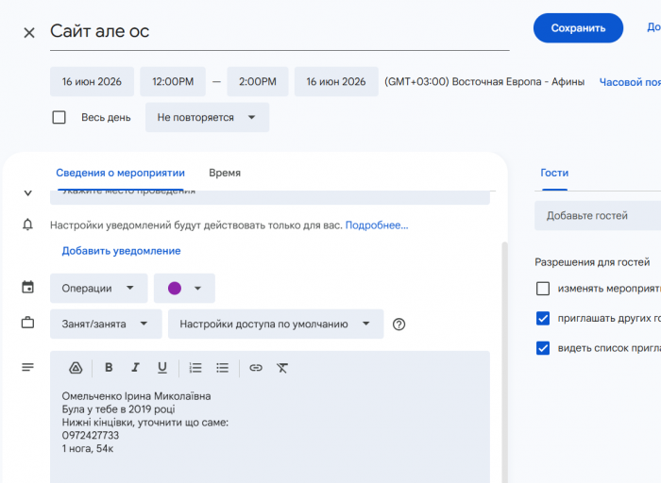
Task: Click the timezone text Восточная Европа - Афины
Action: (x=518, y=82)
